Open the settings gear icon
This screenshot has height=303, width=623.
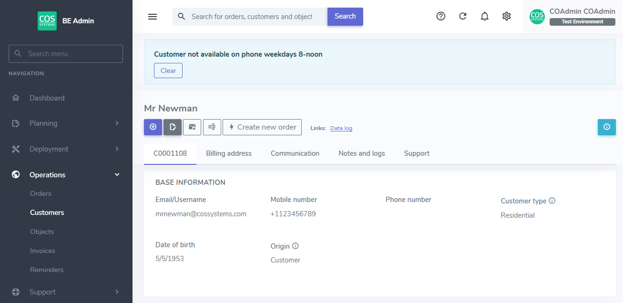(x=507, y=16)
